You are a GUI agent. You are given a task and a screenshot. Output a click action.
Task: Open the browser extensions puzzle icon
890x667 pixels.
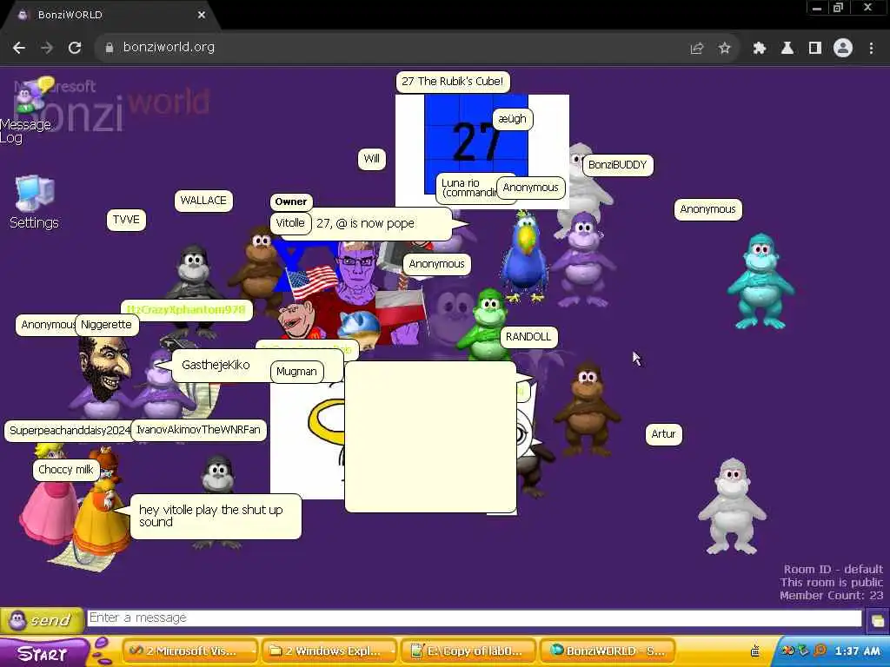760,49
